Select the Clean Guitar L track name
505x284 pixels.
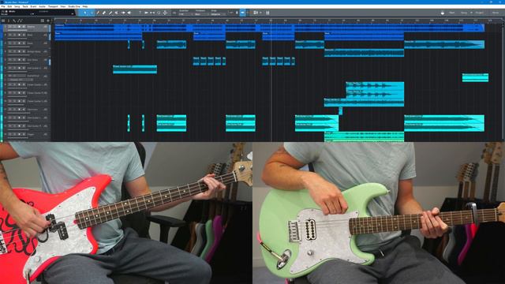pos(34,84)
